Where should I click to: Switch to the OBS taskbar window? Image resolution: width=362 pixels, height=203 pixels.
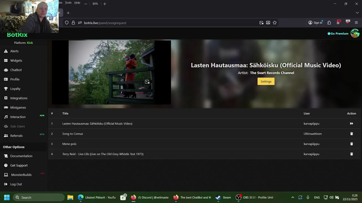point(255,197)
